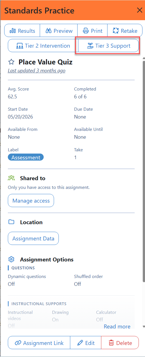Open Tier 3 Support
The height and width of the screenshot is (357, 145).
coord(108,46)
